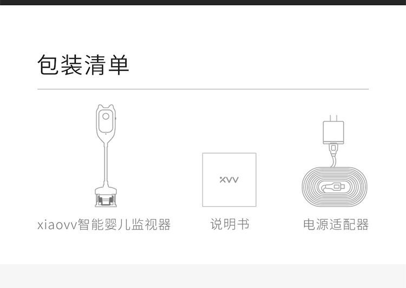Click the dark bar at top
Viewport: 406px width, 288px height.
pos(203,2)
